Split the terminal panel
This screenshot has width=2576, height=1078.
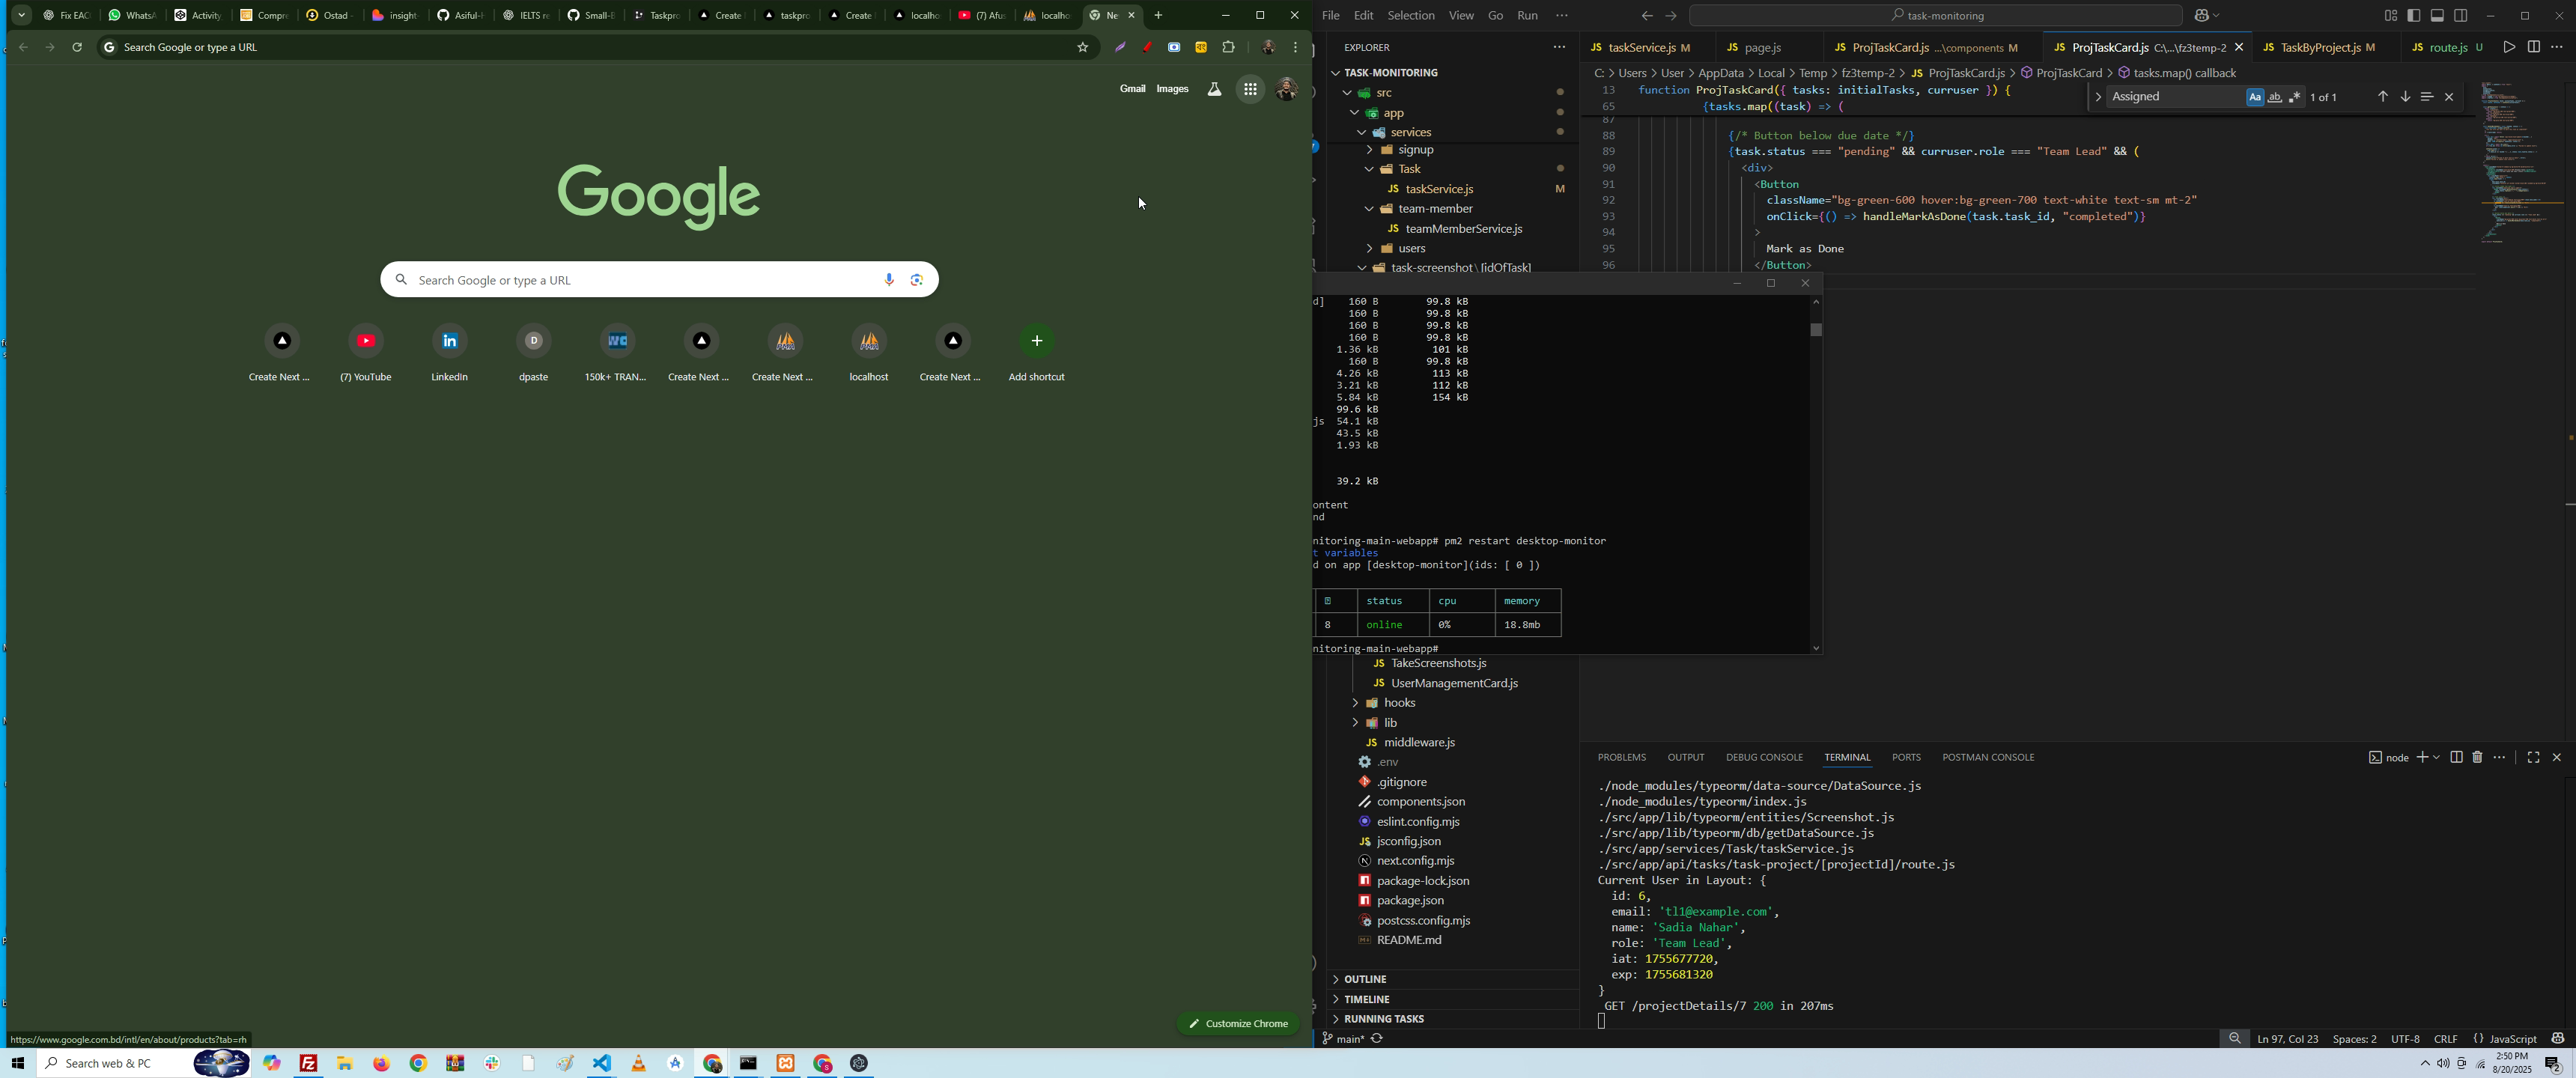click(x=2456, y=758)
